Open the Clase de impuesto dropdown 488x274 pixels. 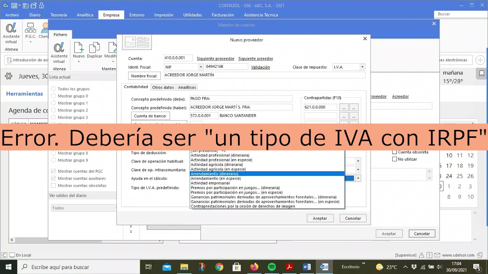pos(362,67)
